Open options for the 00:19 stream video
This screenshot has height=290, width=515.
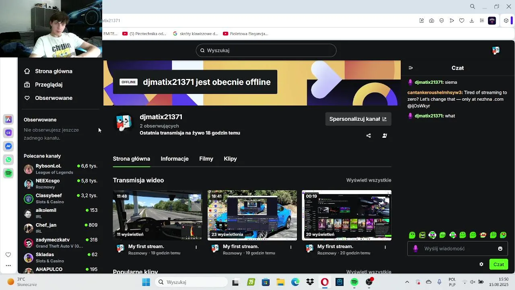click(385, 247)
